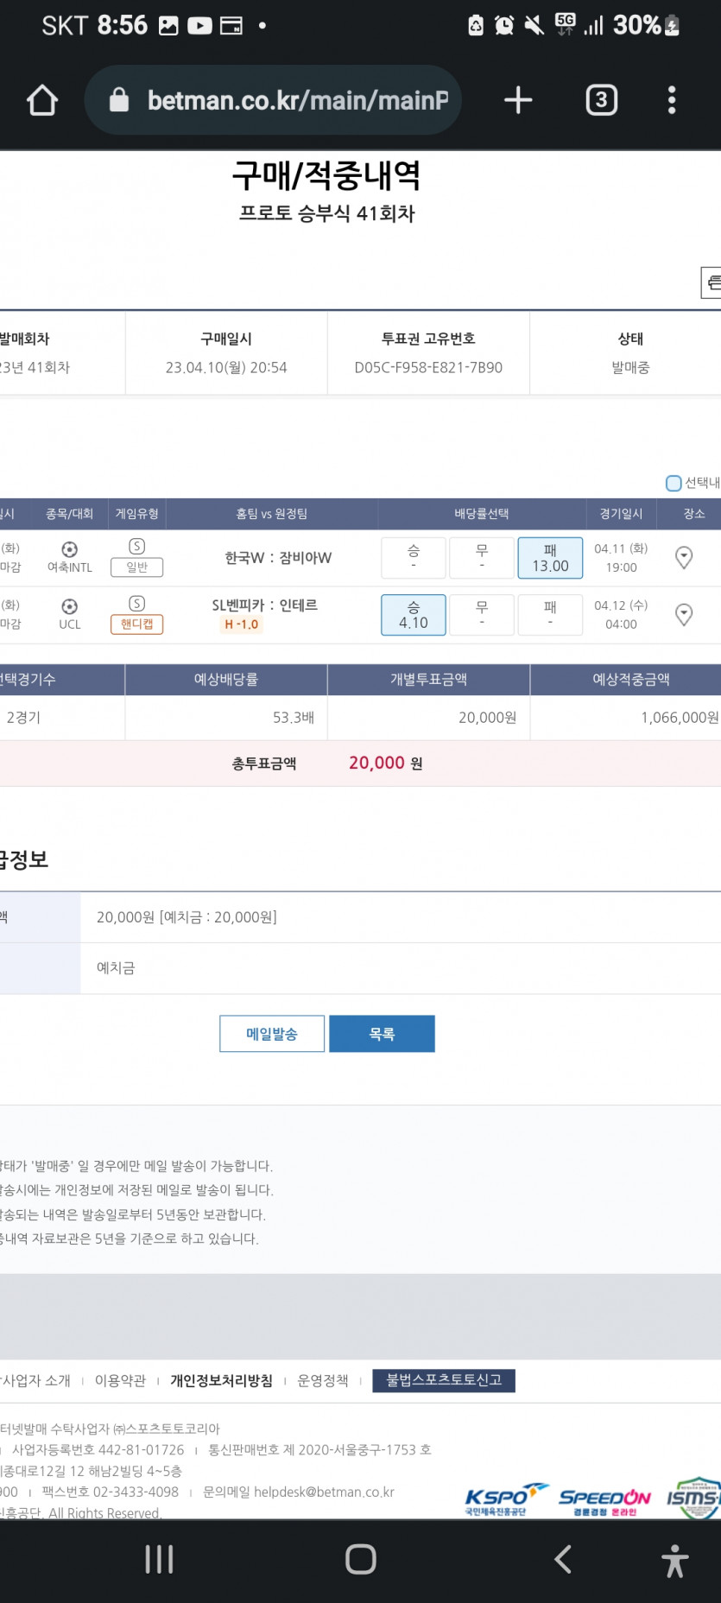The width and height of the screenshot is (721, 1603).
Task: Tap 경기일시 column header
Action: tap(621, 514)
